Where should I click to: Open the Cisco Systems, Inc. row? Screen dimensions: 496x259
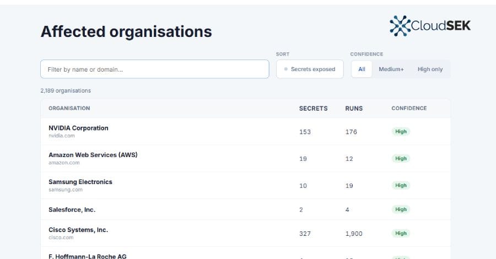pyautogui.click(x=245, y=234)
